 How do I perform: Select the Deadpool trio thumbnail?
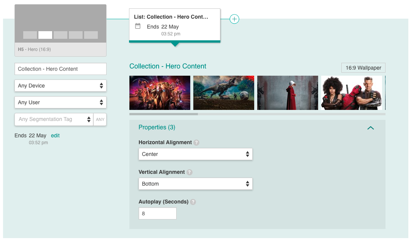pos(352,93)
